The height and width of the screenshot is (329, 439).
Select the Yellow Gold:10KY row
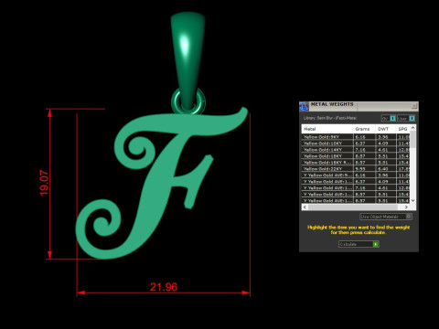pos(356,143)
